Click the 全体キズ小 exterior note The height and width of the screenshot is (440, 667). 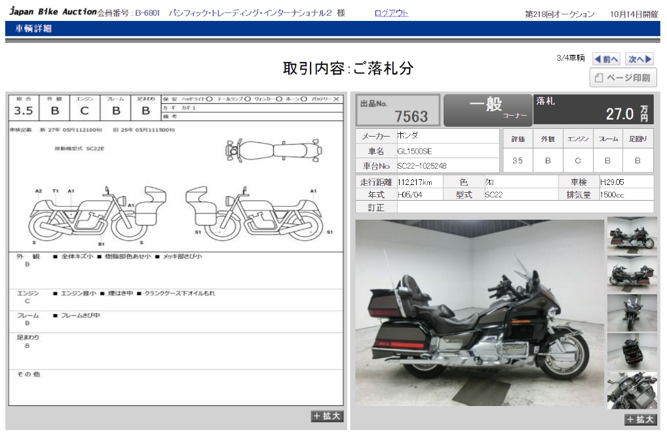tap(77, 256)
